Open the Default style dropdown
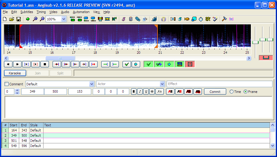This screenshot has width=277, height=157. (92, 84)
